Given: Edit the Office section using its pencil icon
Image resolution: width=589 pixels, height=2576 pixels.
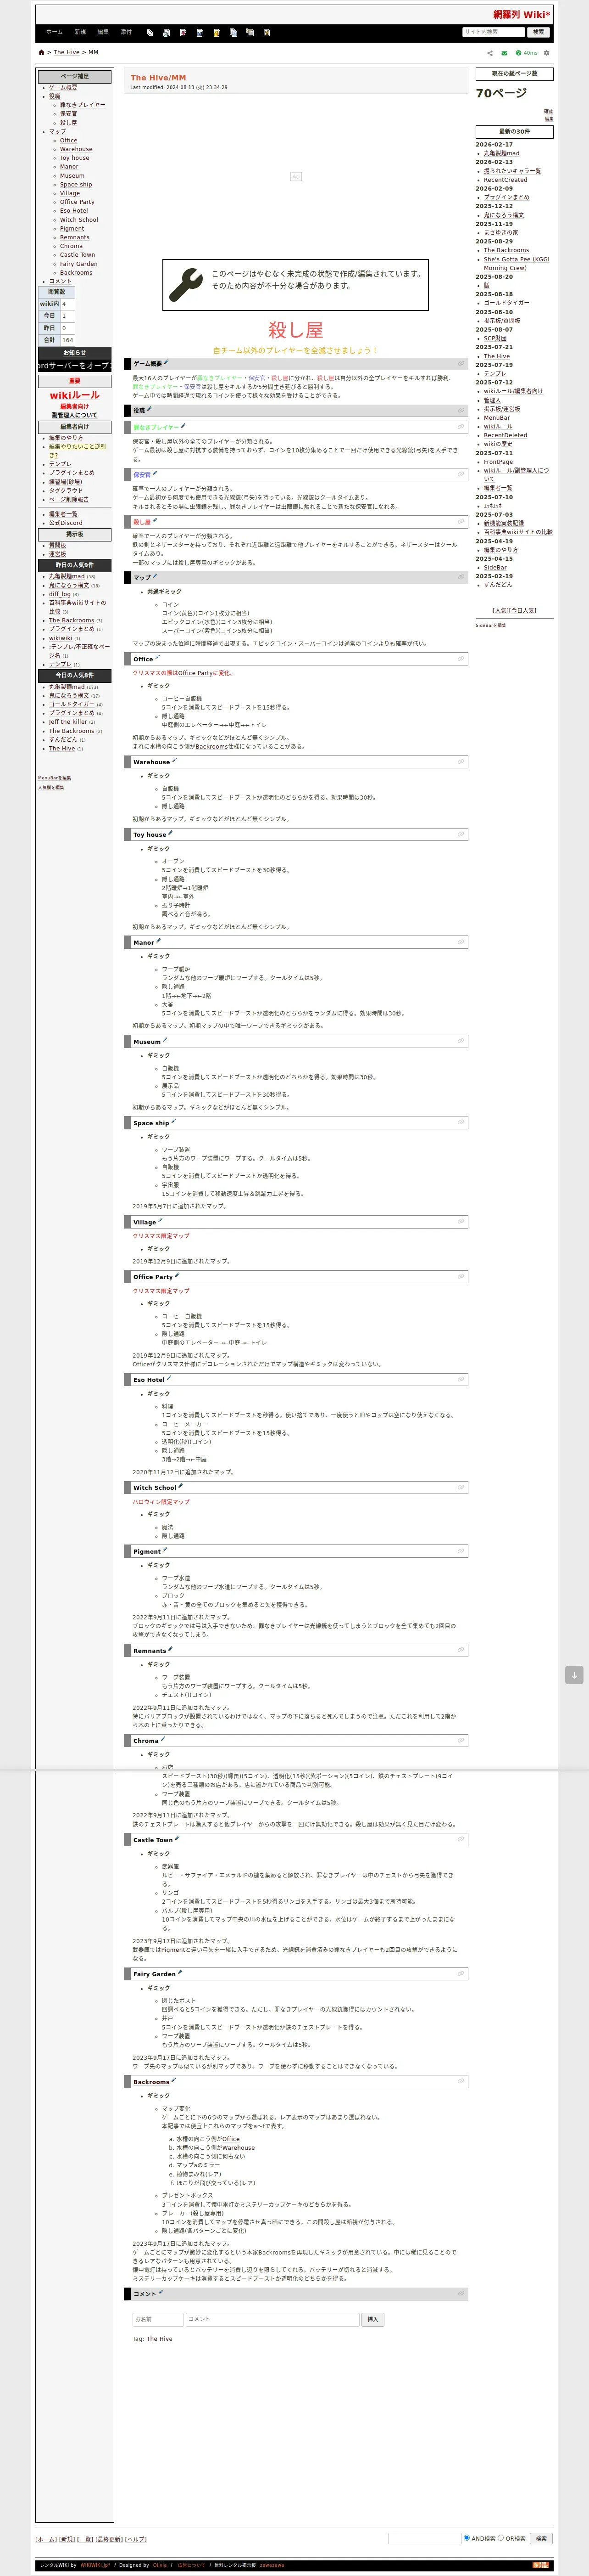Looking at the screenshot, I should click(x=158, y=658).
